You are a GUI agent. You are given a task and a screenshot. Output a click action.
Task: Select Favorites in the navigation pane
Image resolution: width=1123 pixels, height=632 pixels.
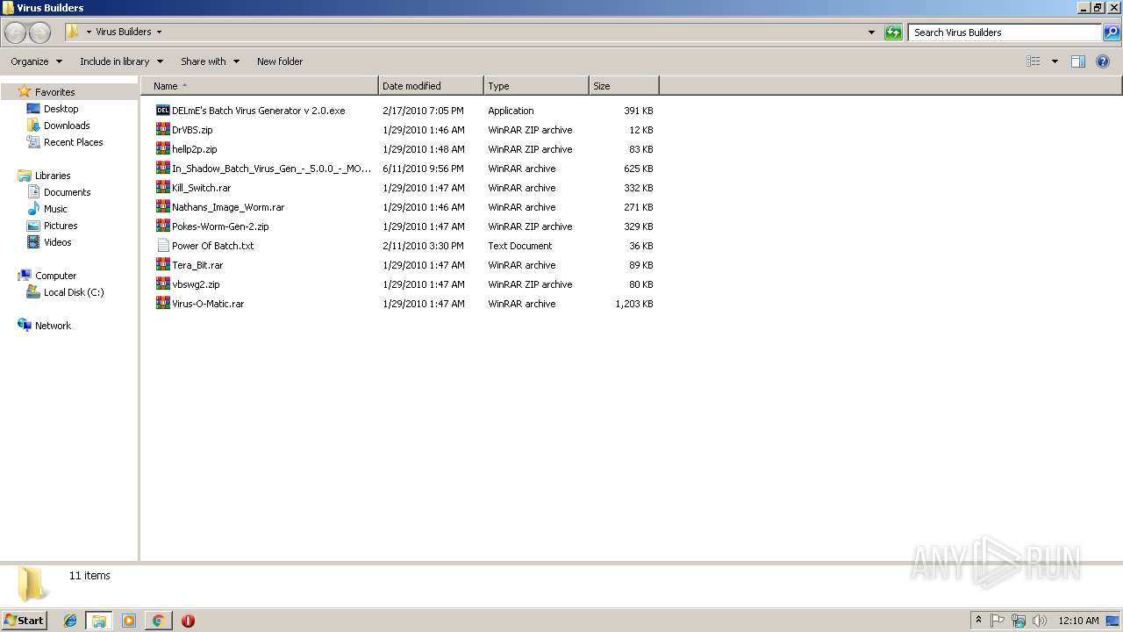(x=54, y=92)
